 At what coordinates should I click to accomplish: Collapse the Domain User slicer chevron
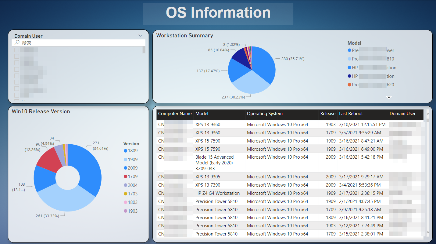pyautogui.click(x=140, y=36)
